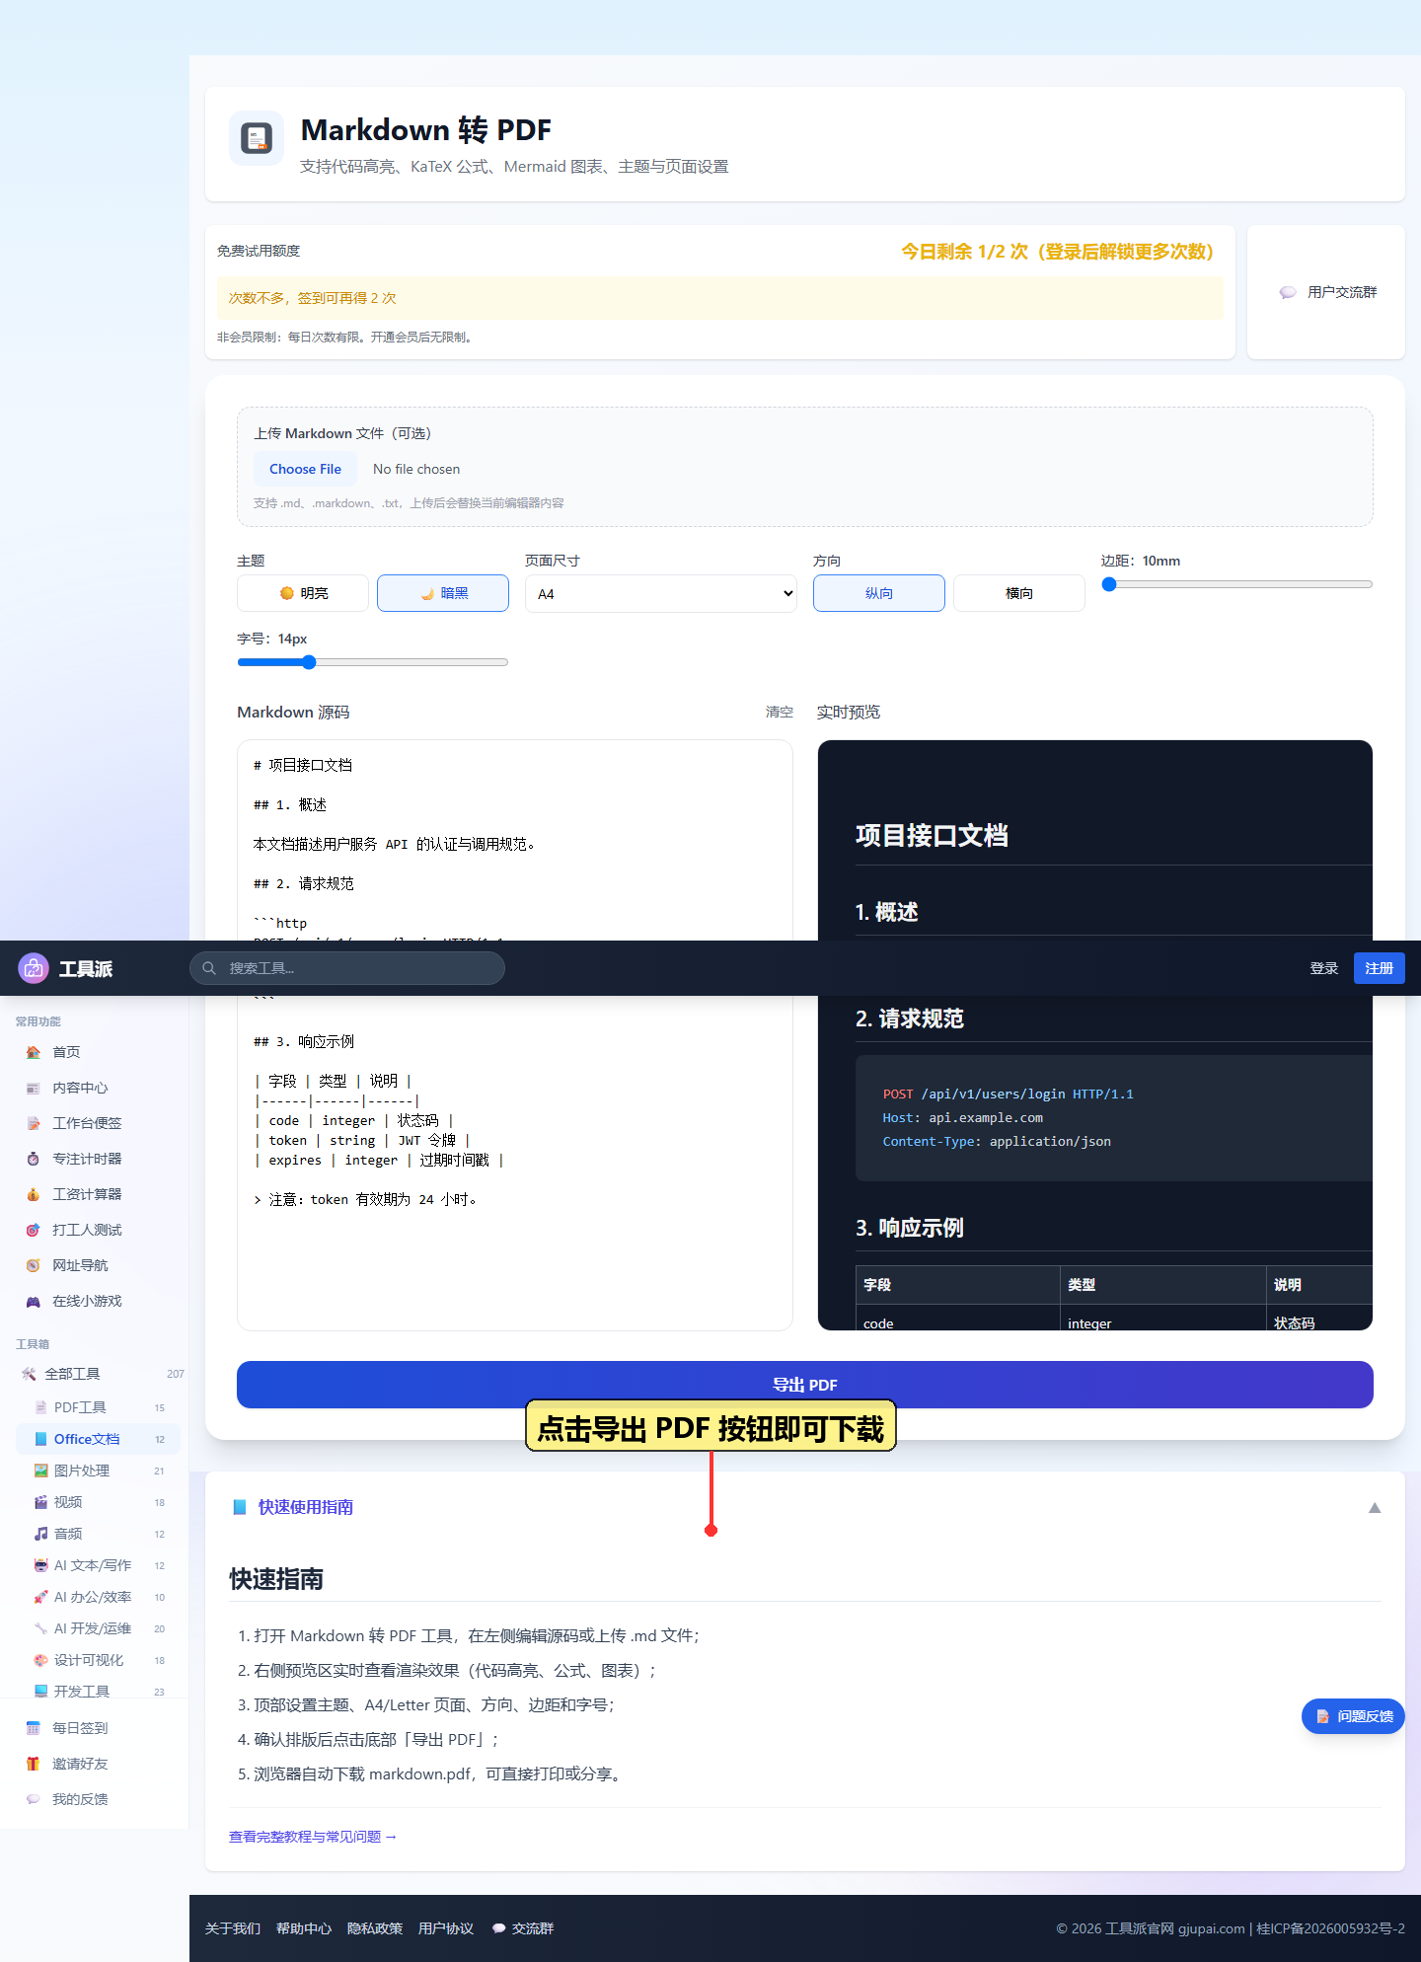Click 专注计时器 timer icon

point(34,1159)
